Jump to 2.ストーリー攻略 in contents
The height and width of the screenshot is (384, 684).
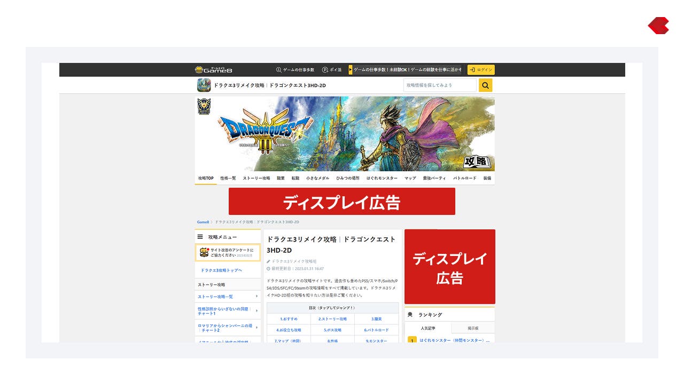(333, 319)
